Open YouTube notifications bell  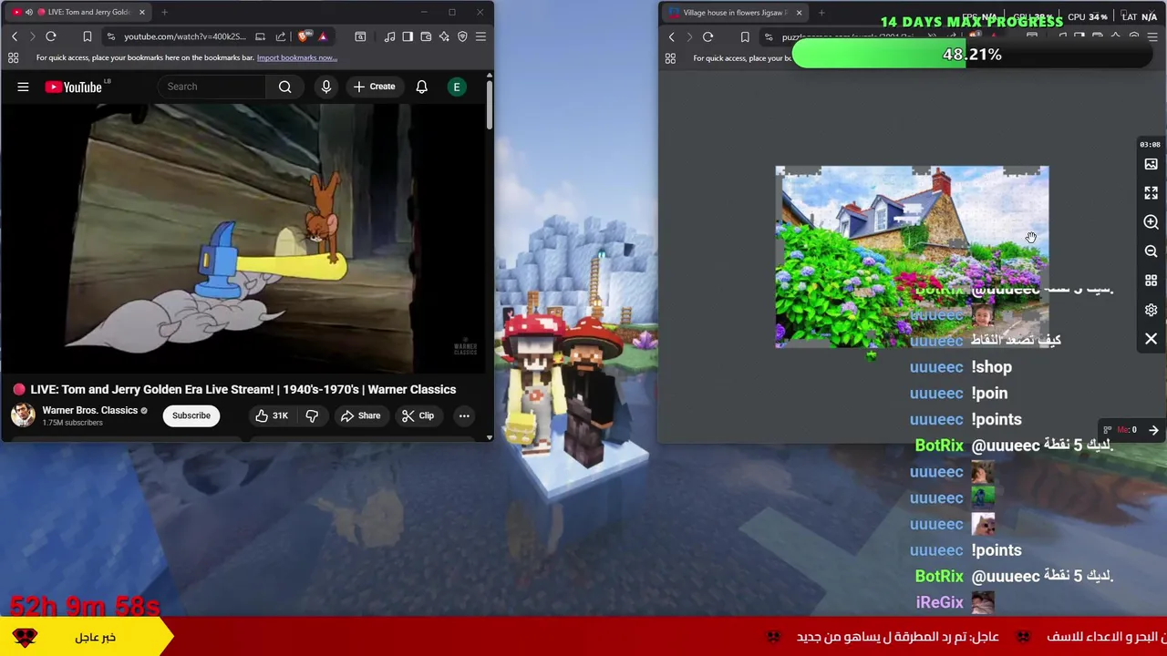tap(422, 87)
